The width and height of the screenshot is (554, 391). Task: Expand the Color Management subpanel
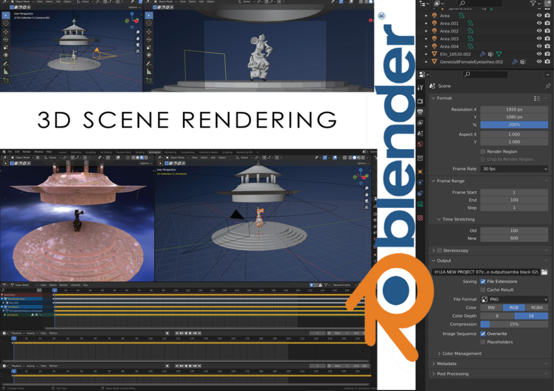coord(439,353)
